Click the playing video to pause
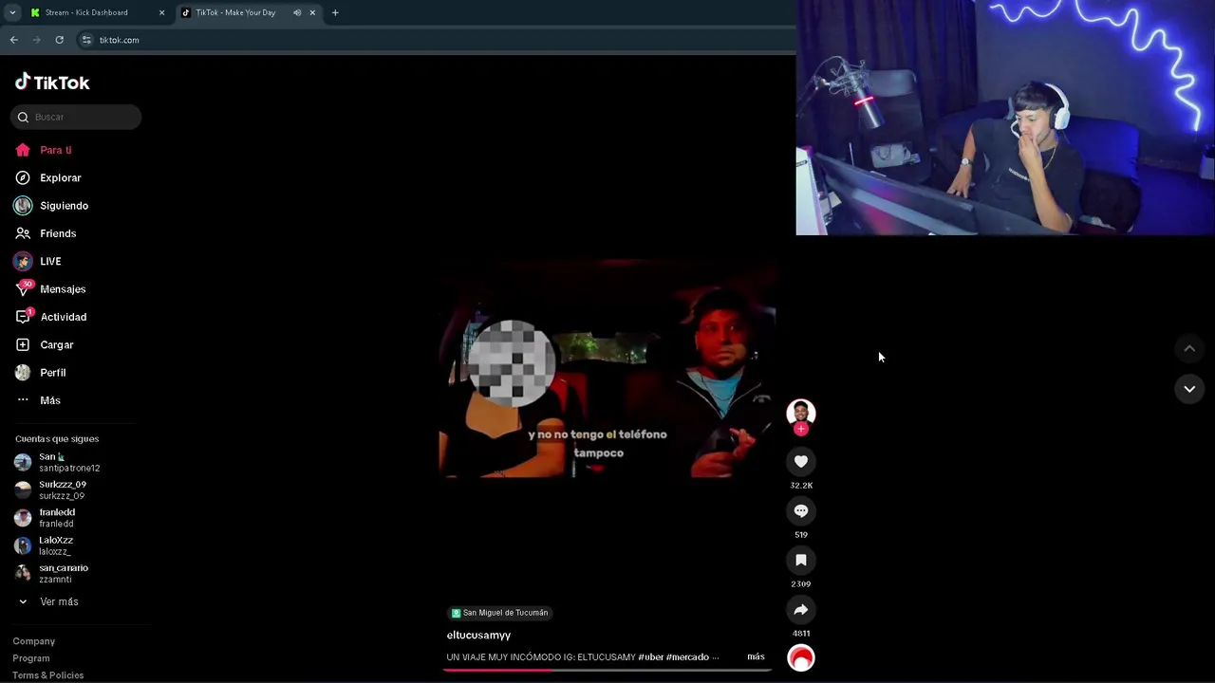The width and height of the screenshot is (1215, 683). pos(607,370)
